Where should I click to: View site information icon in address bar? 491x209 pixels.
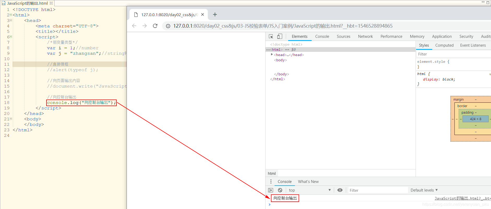point(168,26)
